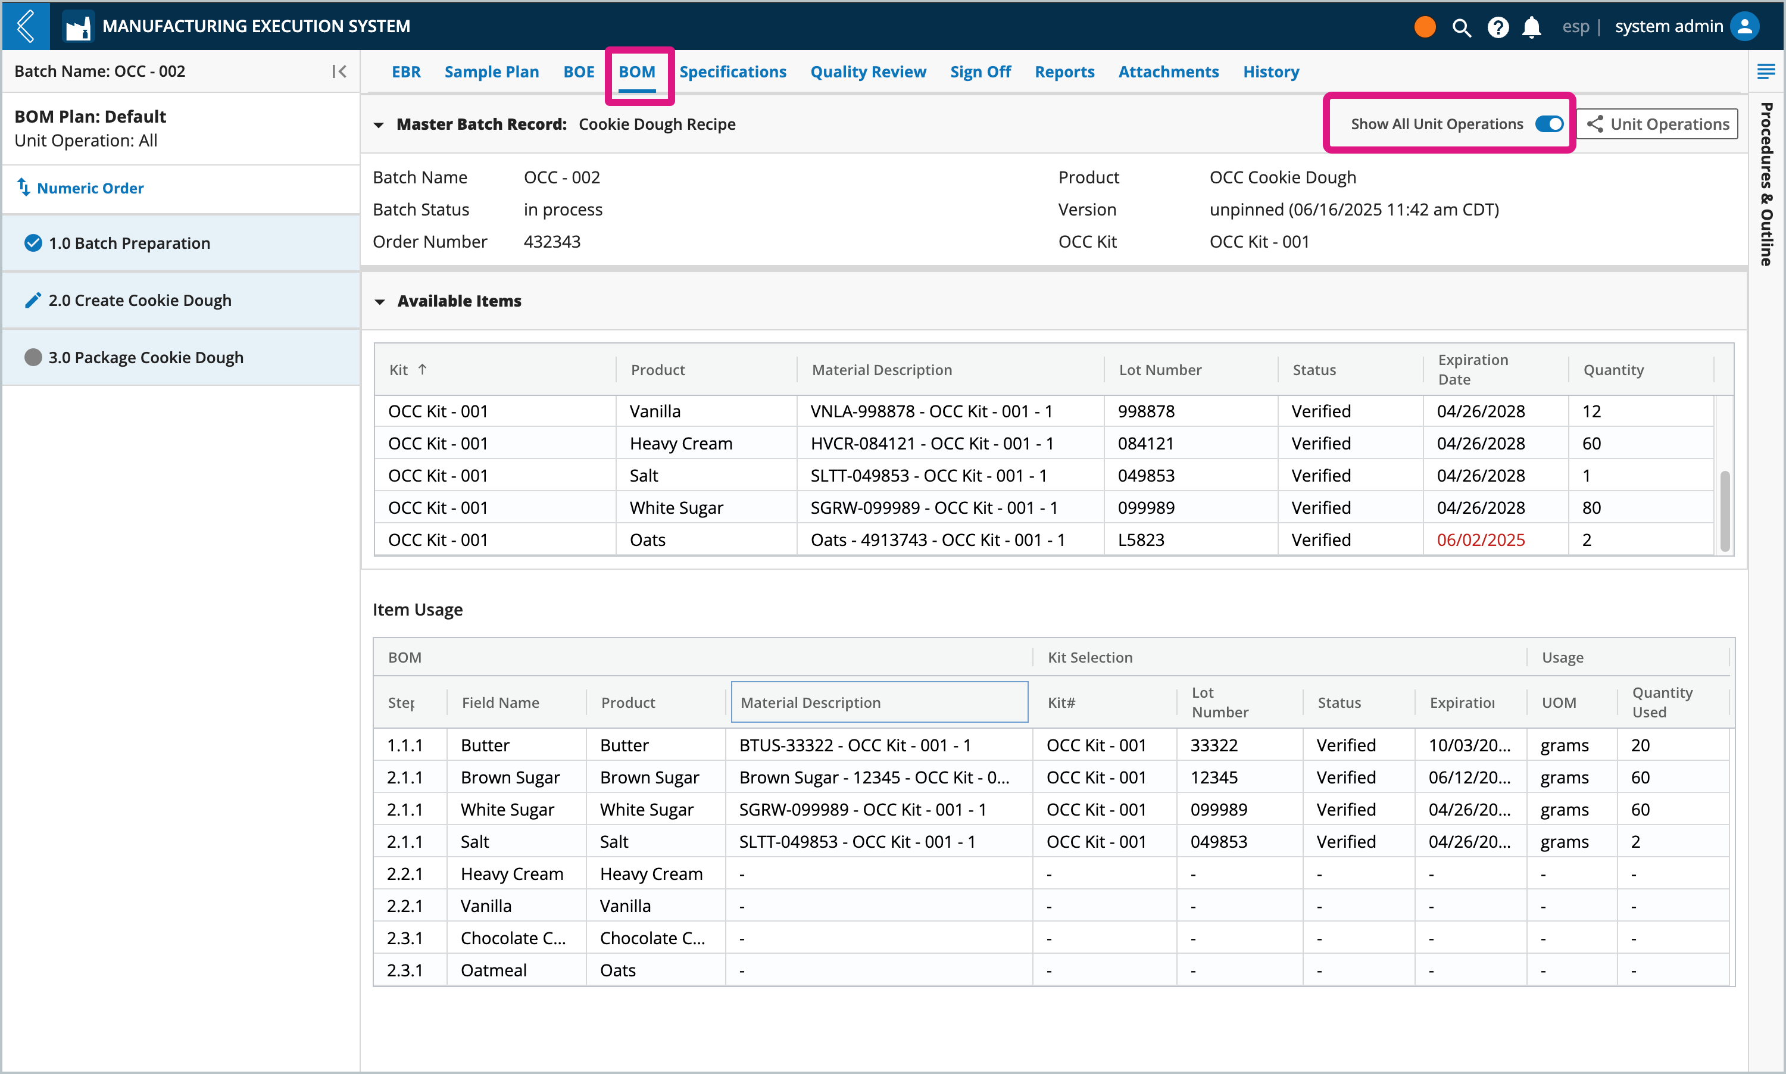Switch to the Sample Plan tab
Viewport: 1786px width, 1074px height.
pos(491,71)
